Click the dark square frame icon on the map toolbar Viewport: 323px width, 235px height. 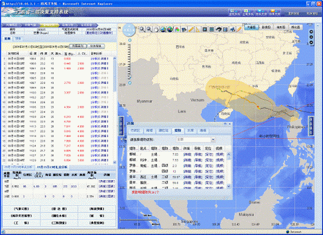click(205, 29)
